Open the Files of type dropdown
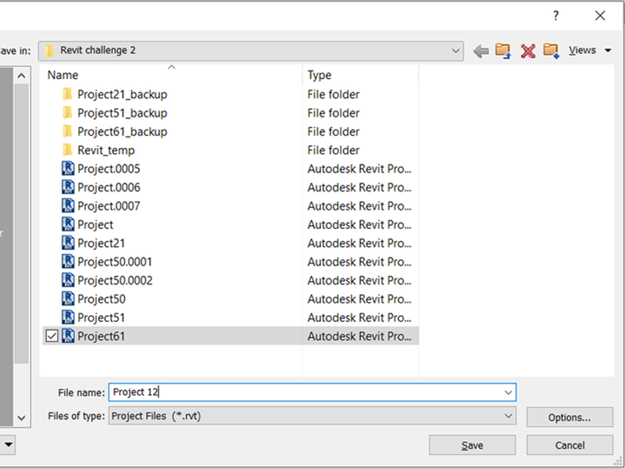 [509, 416]
